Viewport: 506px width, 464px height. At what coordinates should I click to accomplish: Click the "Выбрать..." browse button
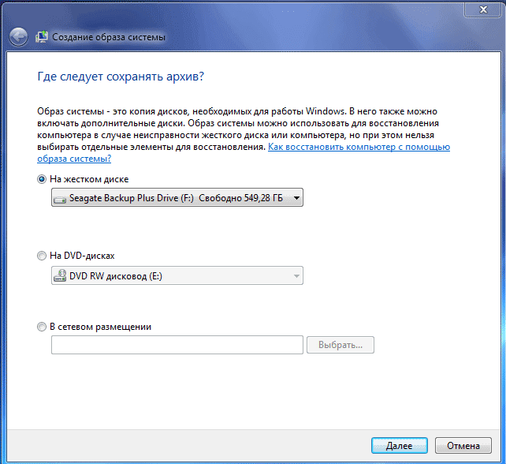click(x=340, y=346)
